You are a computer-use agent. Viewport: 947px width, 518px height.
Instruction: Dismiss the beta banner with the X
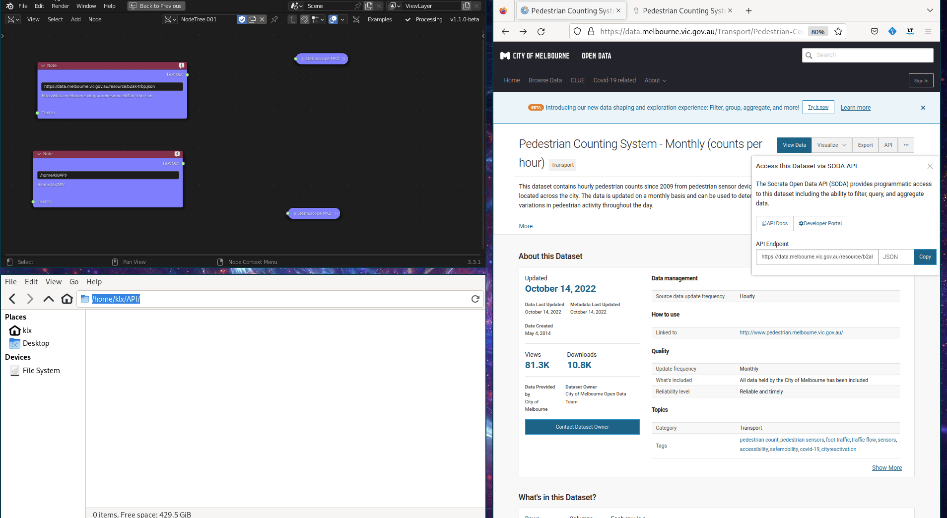point(923,108)
